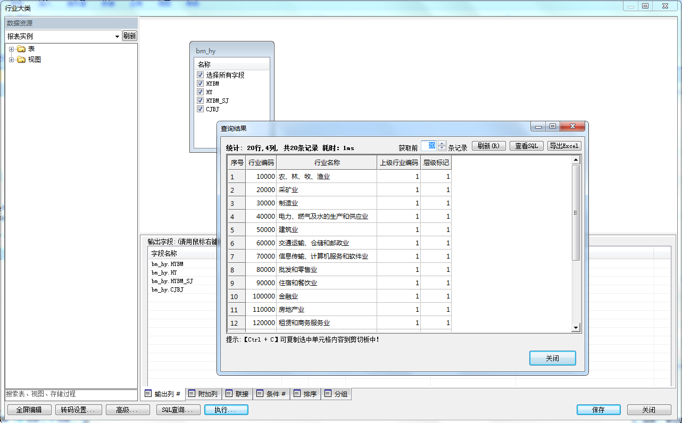
Task: Increase record count with the up stepper arrow
Action: pos(442,144)
